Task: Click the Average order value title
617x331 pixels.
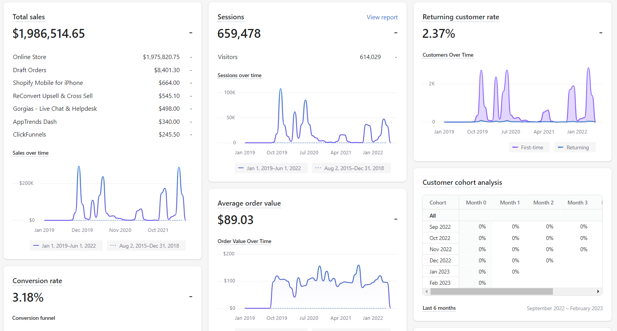Action: (249, 203)
